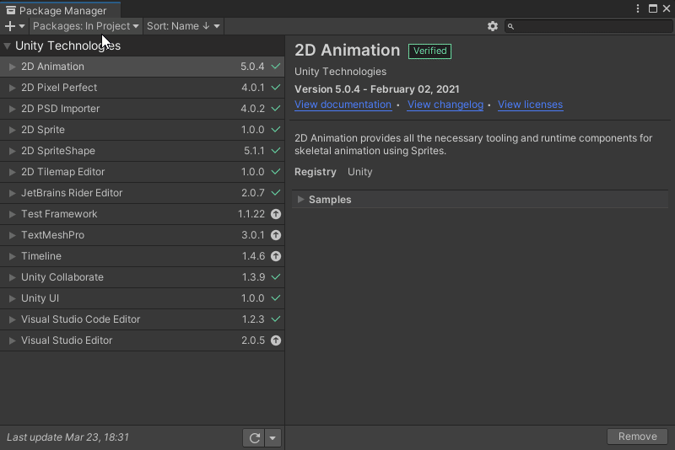675x450 pixels.
Task: Expand the Samples section
Action: click(x=301, y=200)
